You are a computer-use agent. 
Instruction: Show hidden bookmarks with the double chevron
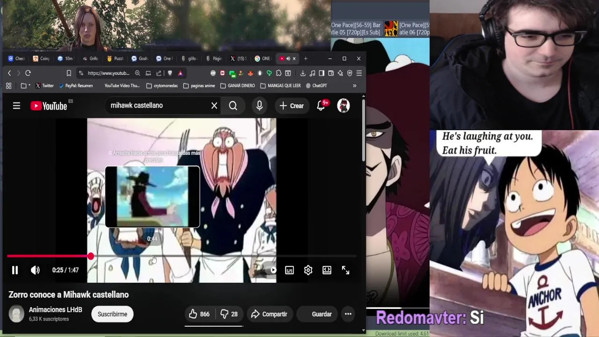coord(354,86)
